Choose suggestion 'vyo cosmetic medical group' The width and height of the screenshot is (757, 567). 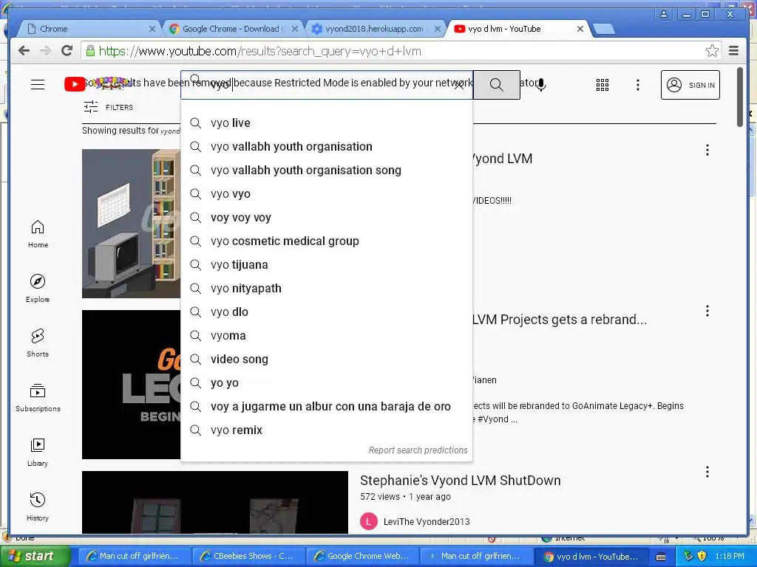(x=326, y=241)
